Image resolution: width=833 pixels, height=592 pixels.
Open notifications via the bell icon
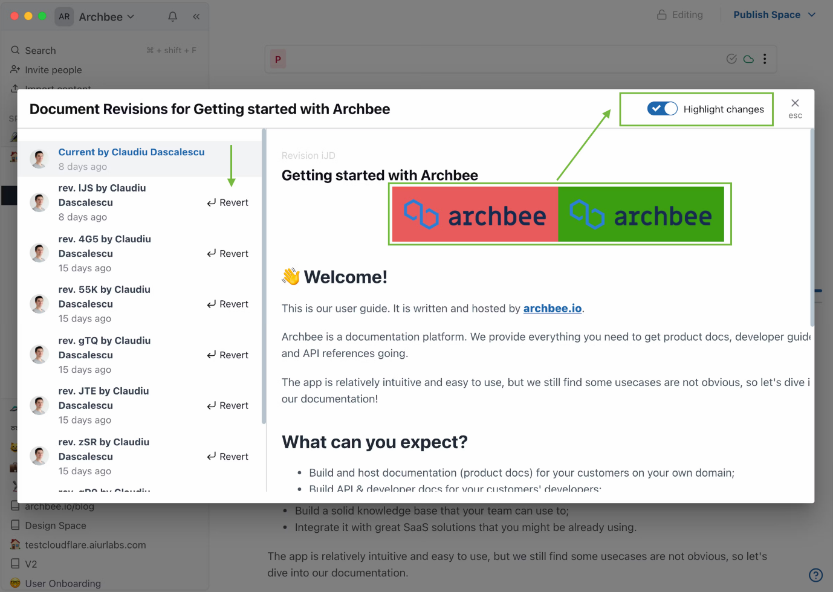[x=172, y=16]
